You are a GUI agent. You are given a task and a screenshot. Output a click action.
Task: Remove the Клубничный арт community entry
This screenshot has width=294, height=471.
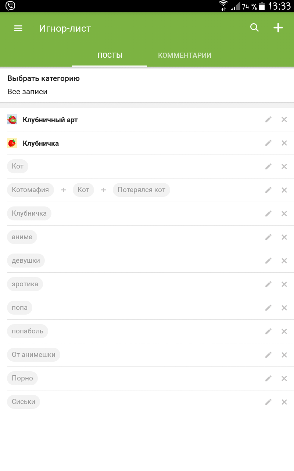(284, 120)
